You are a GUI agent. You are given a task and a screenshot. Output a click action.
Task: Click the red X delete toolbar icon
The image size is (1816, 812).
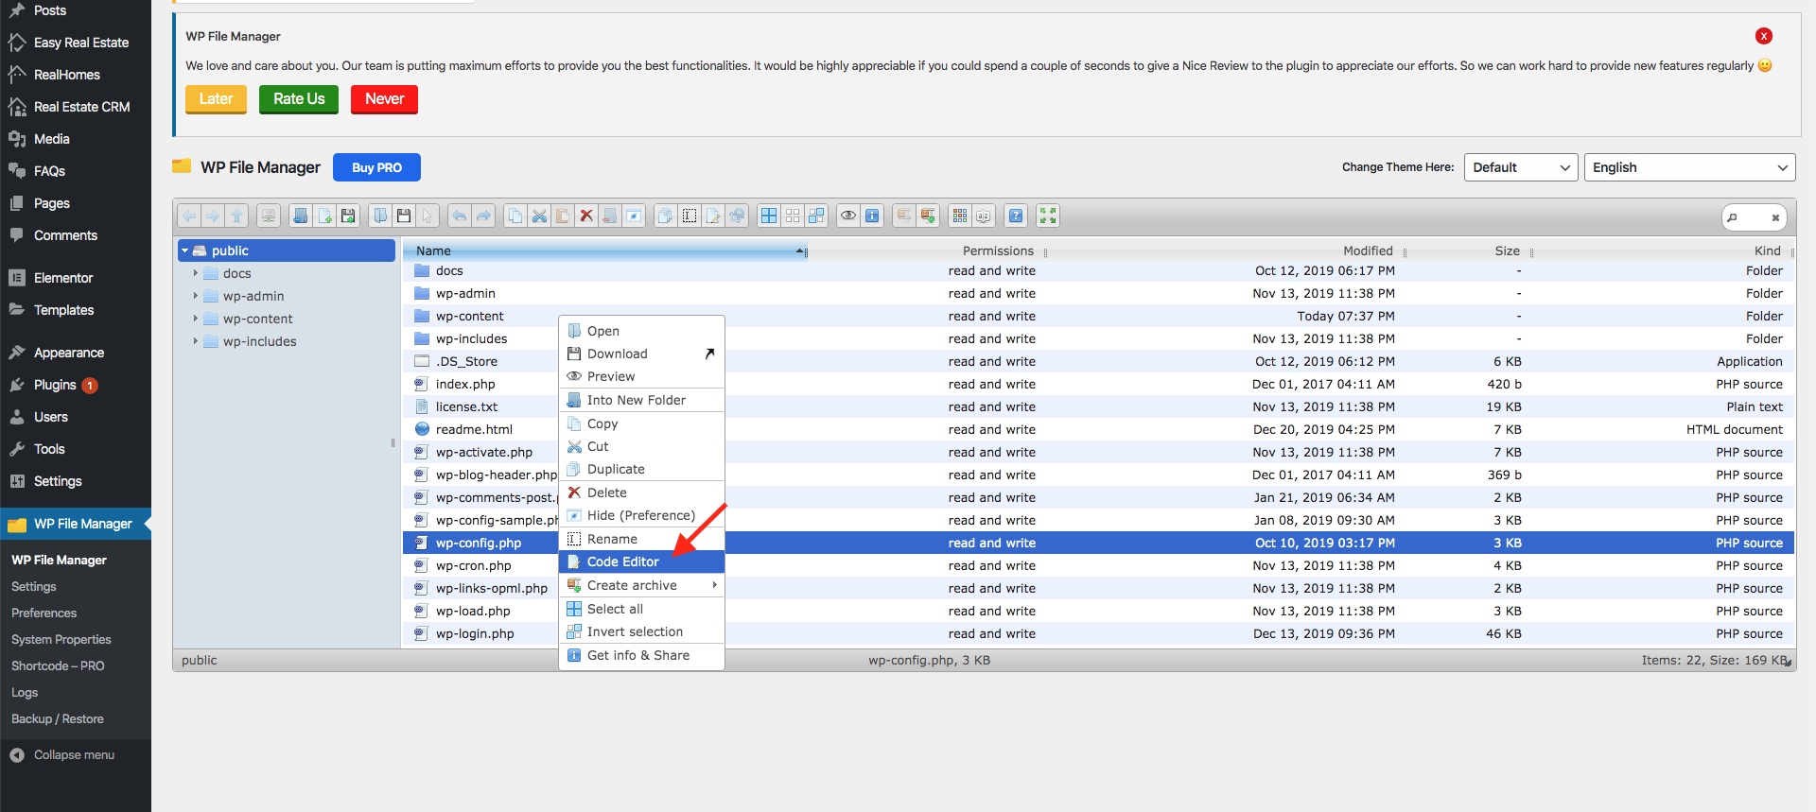click(586, 216)
